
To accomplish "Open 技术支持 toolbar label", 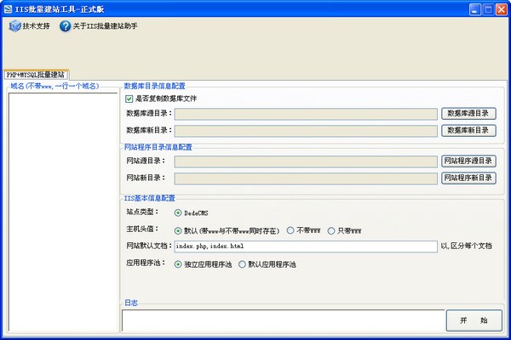I will [36, 26].
